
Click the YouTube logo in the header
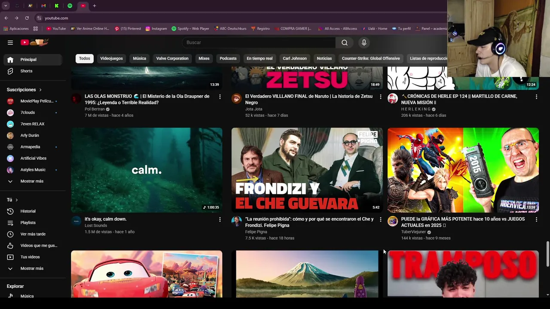tap(35, 42)
